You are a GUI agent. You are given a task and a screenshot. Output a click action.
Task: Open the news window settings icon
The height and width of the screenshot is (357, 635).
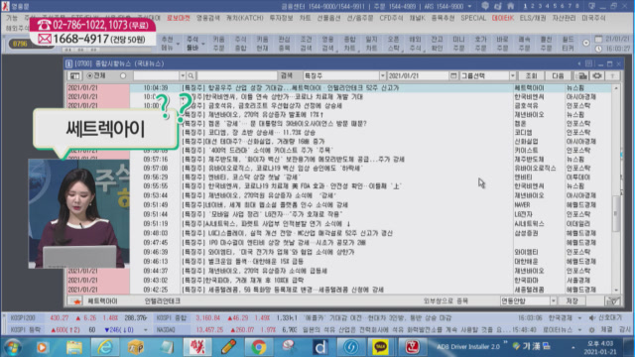597,75
